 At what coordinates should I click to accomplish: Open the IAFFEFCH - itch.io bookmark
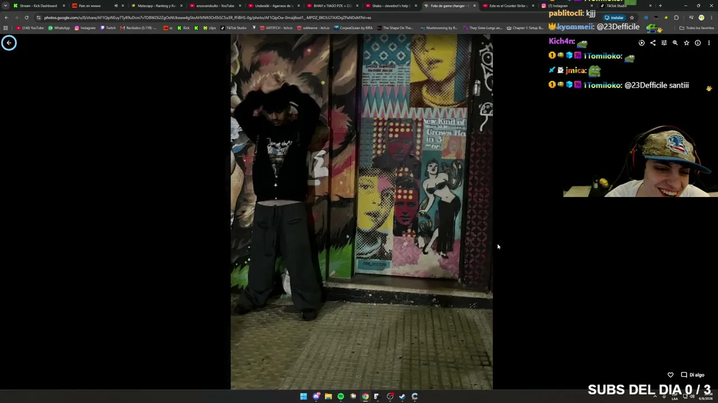click(x=277, y=27)
